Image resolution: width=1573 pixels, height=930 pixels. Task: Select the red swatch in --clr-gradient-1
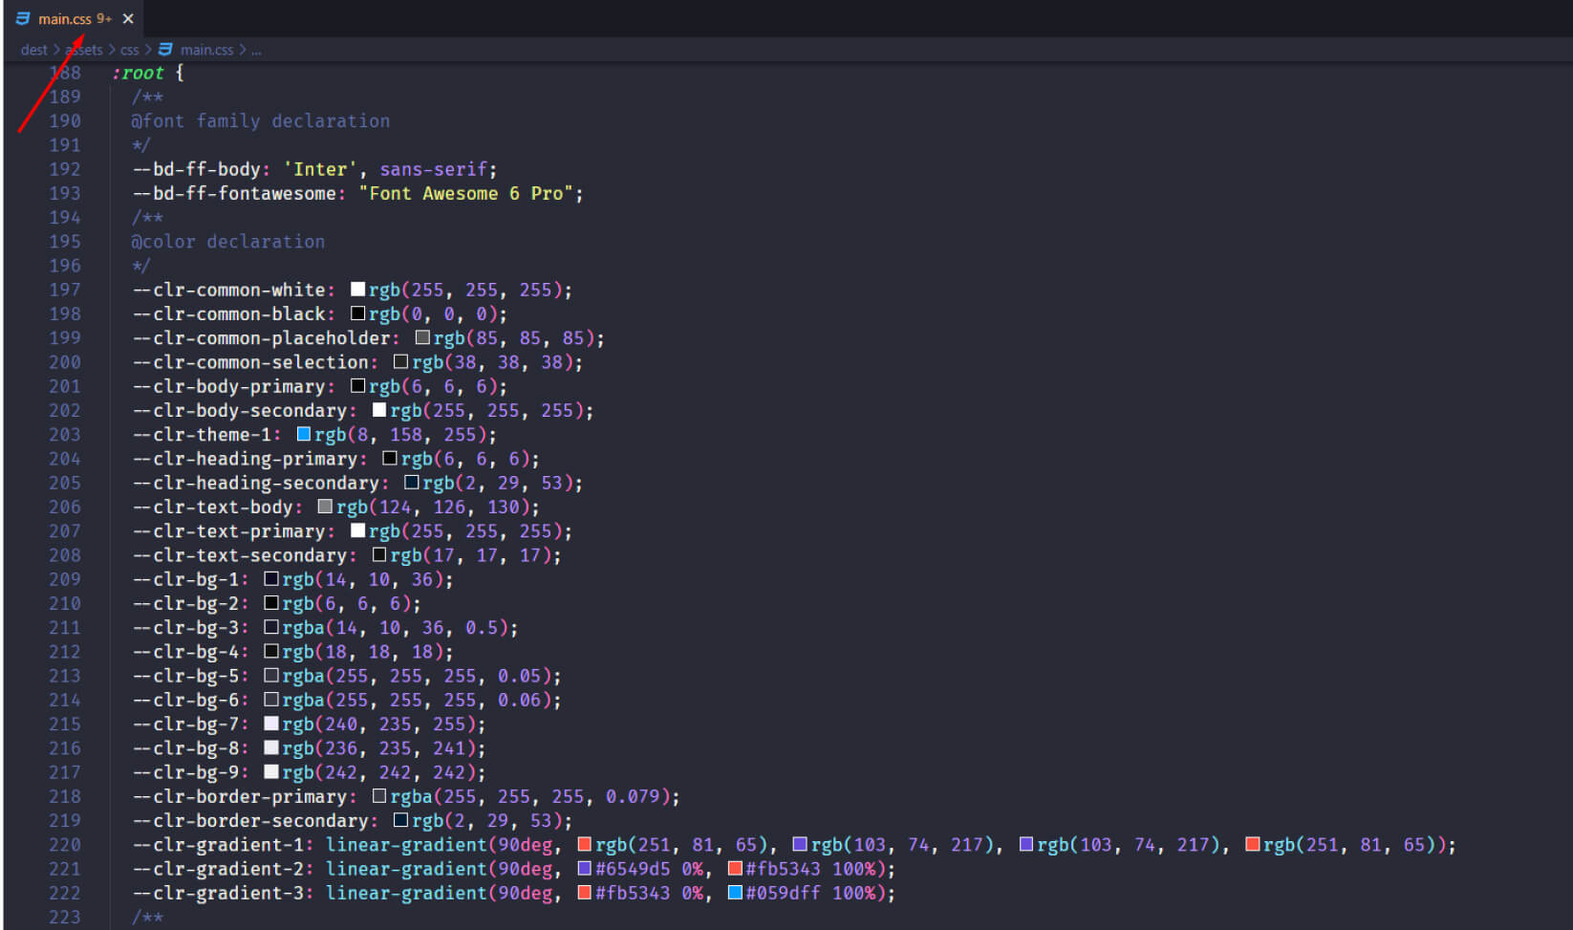[x=583, y=844]
